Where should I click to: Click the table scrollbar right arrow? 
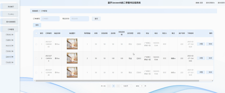(x=213, y=81)
